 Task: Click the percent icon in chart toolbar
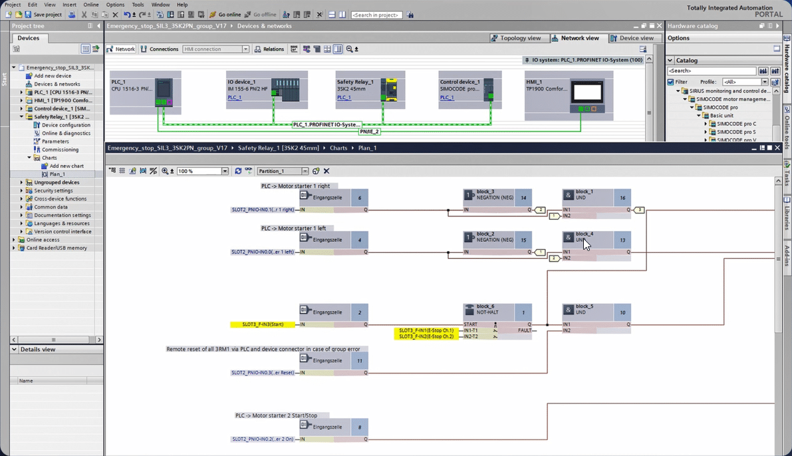[x=154, y=171]
